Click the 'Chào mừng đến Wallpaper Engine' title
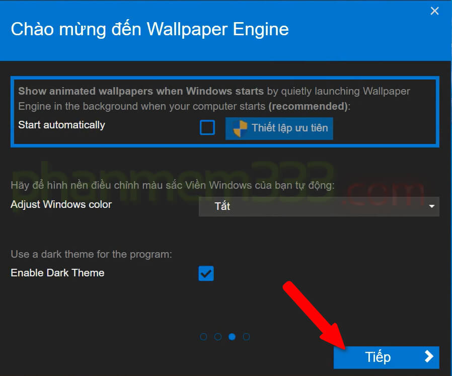This screenshot has height=376, width=452. tap(149, 29)
